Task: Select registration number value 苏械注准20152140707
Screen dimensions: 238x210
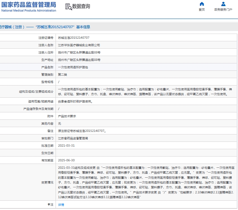Action: tap(74, 38)
